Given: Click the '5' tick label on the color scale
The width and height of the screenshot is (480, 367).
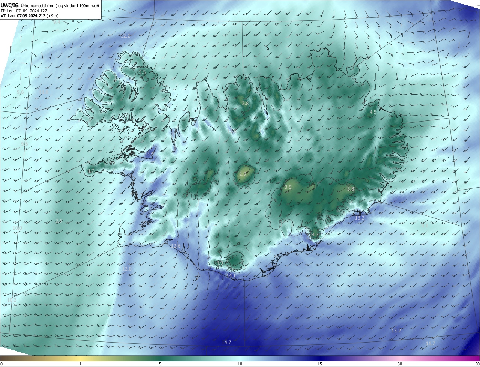Looking at the screenshot, I should [160, 364].
